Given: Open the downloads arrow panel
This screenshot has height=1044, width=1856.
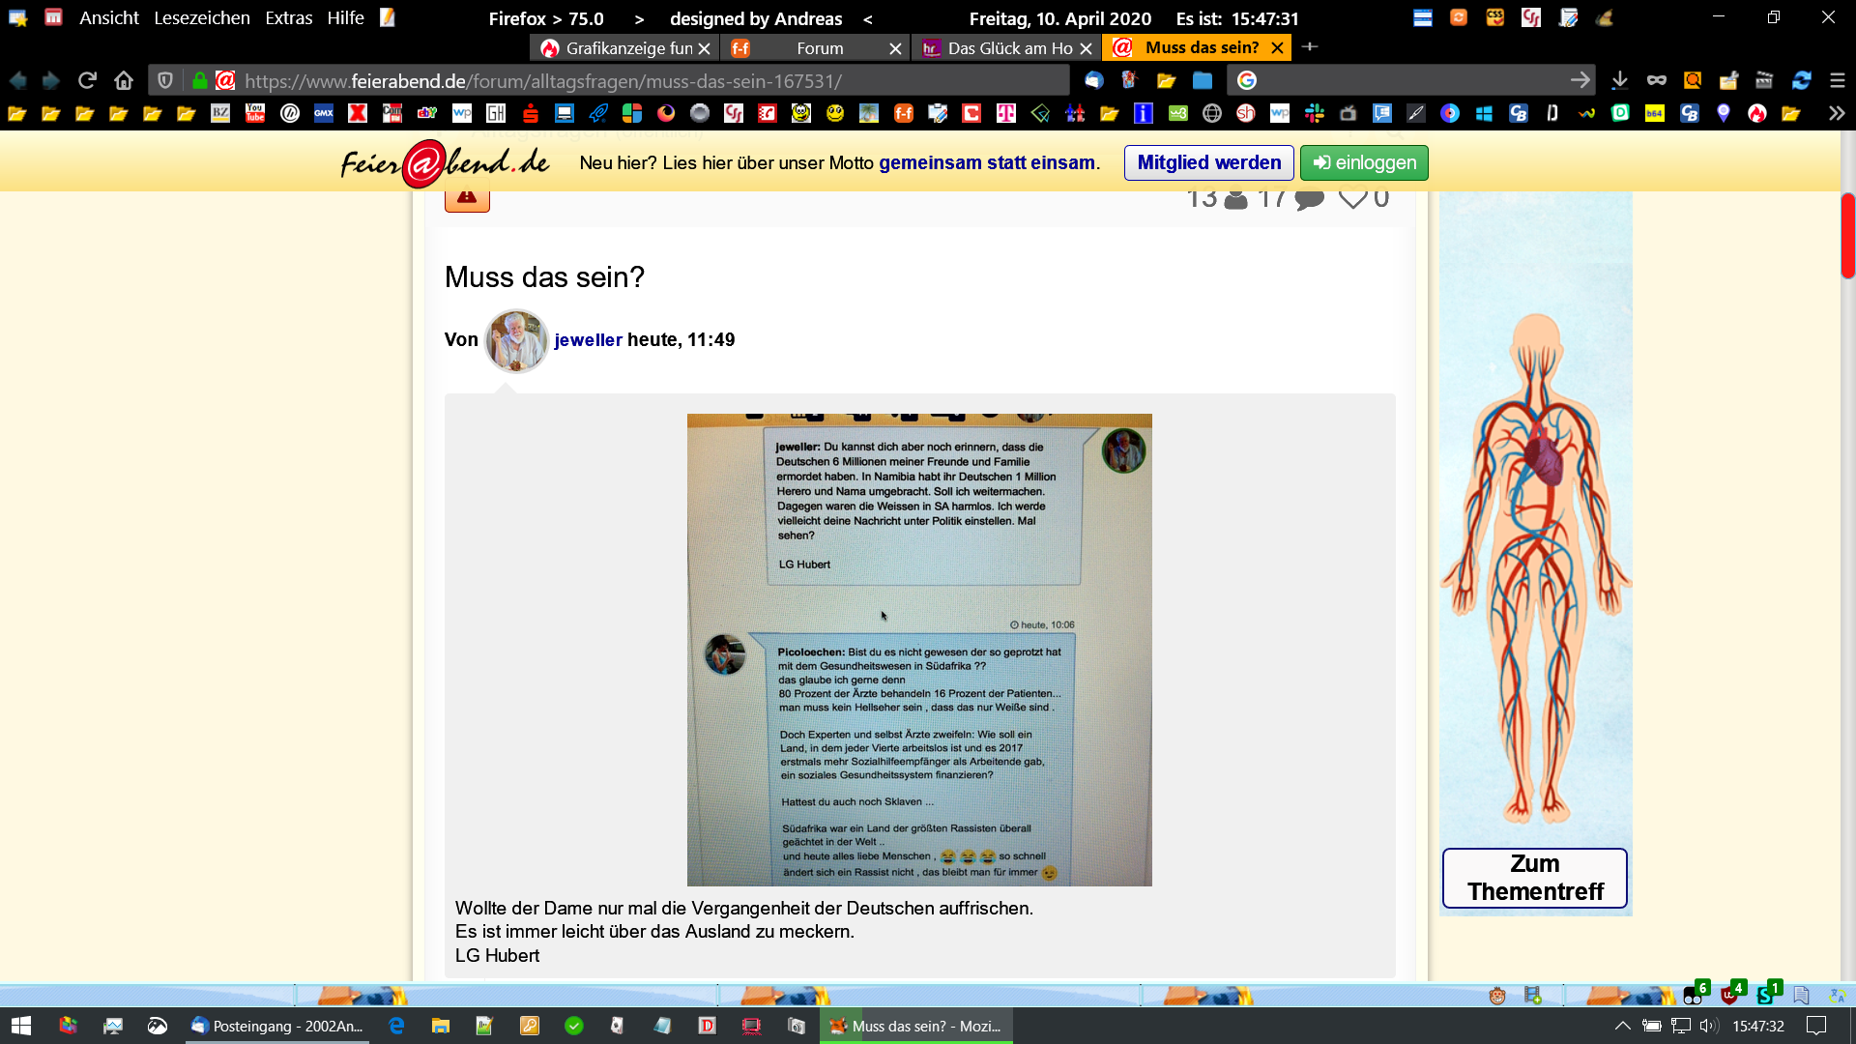Looking at the screenshot, I should (x=1619, y=80).
